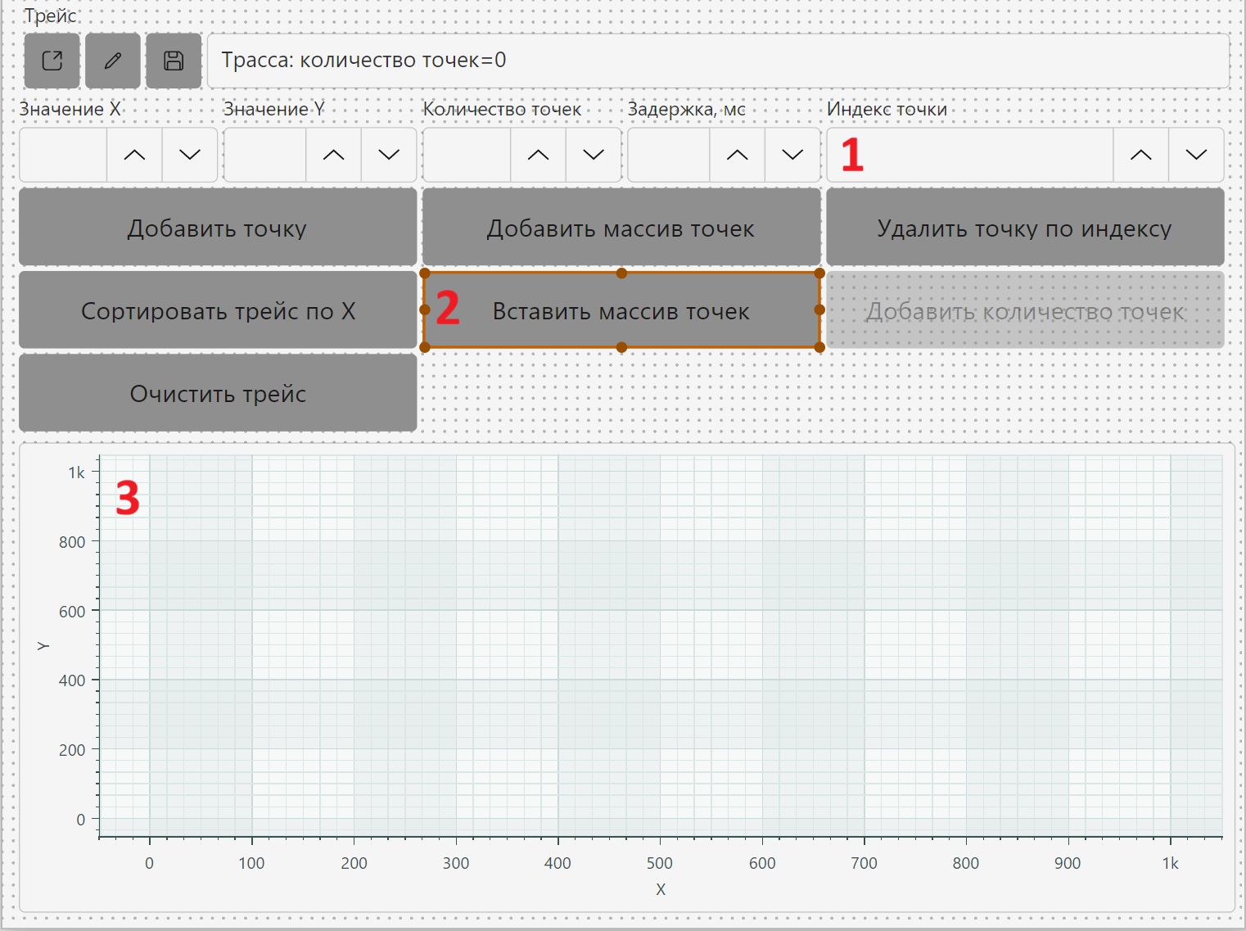The width and height of the screenshot is (1246, 931).
Task: Click the save floppy disk icon button
Action: click(x=174, y=61)
